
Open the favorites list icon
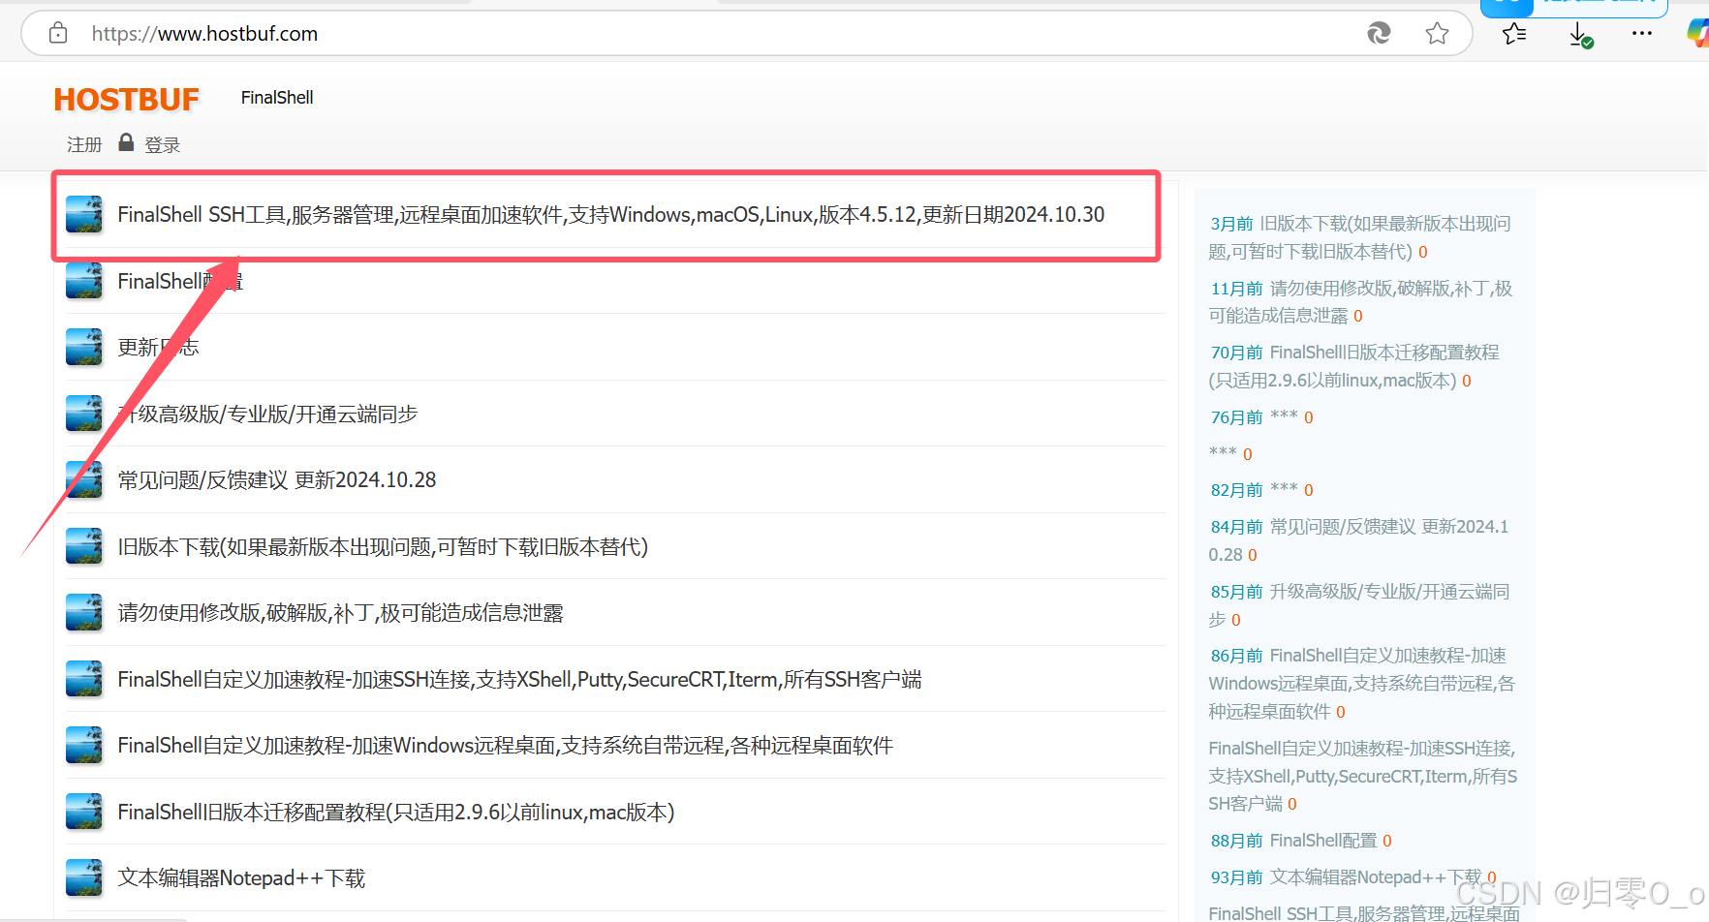click(x=1514, y=34)
